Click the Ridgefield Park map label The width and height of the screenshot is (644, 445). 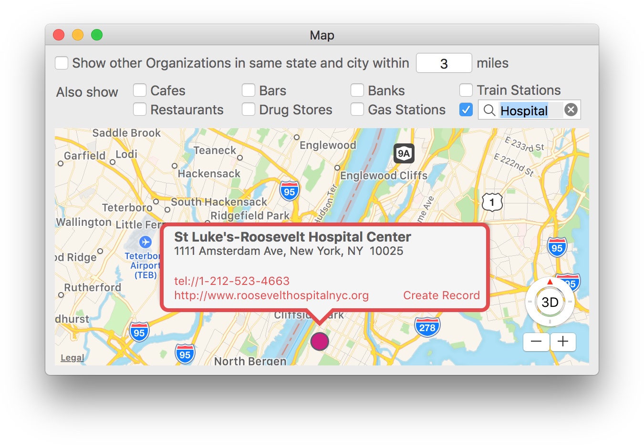coord(250,216)
